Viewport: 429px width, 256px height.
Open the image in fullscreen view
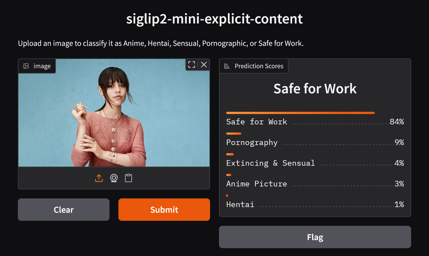192,65
